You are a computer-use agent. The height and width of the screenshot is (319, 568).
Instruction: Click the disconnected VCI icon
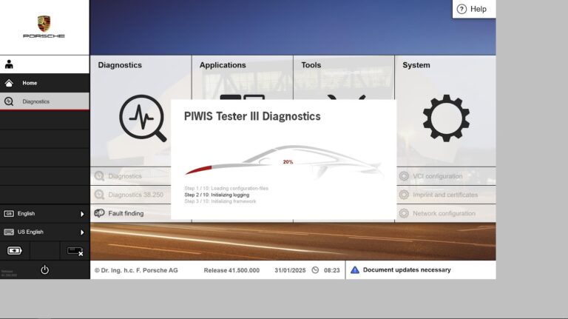[x=75, y=251]
